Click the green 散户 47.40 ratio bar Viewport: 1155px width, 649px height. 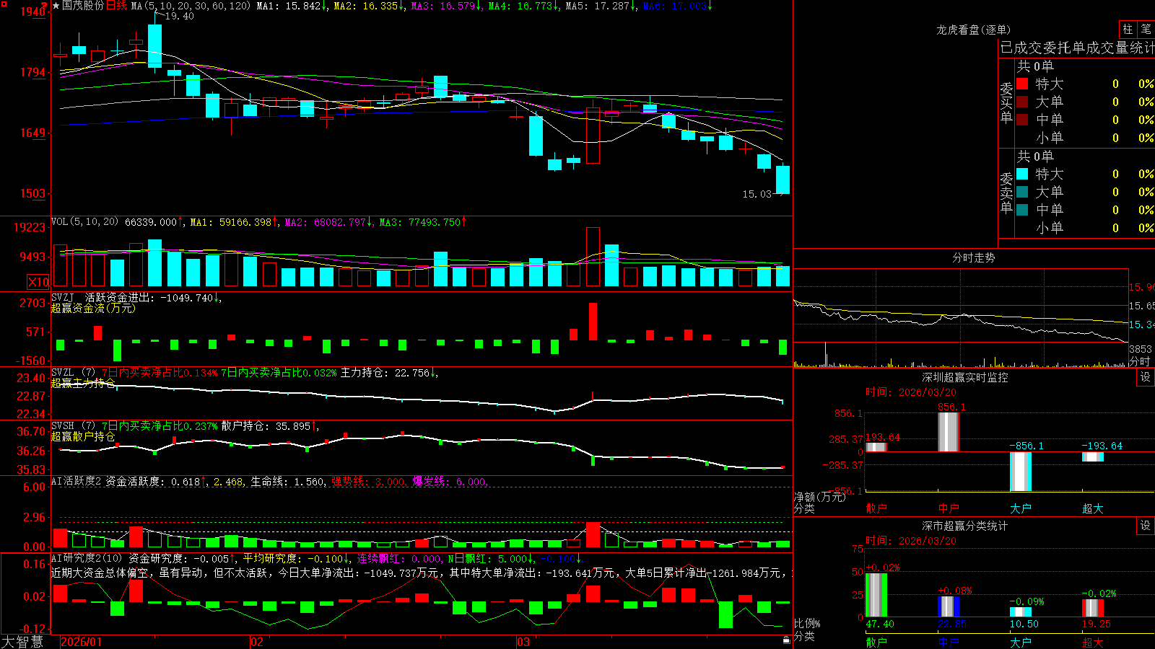click(x=876, y=595)
